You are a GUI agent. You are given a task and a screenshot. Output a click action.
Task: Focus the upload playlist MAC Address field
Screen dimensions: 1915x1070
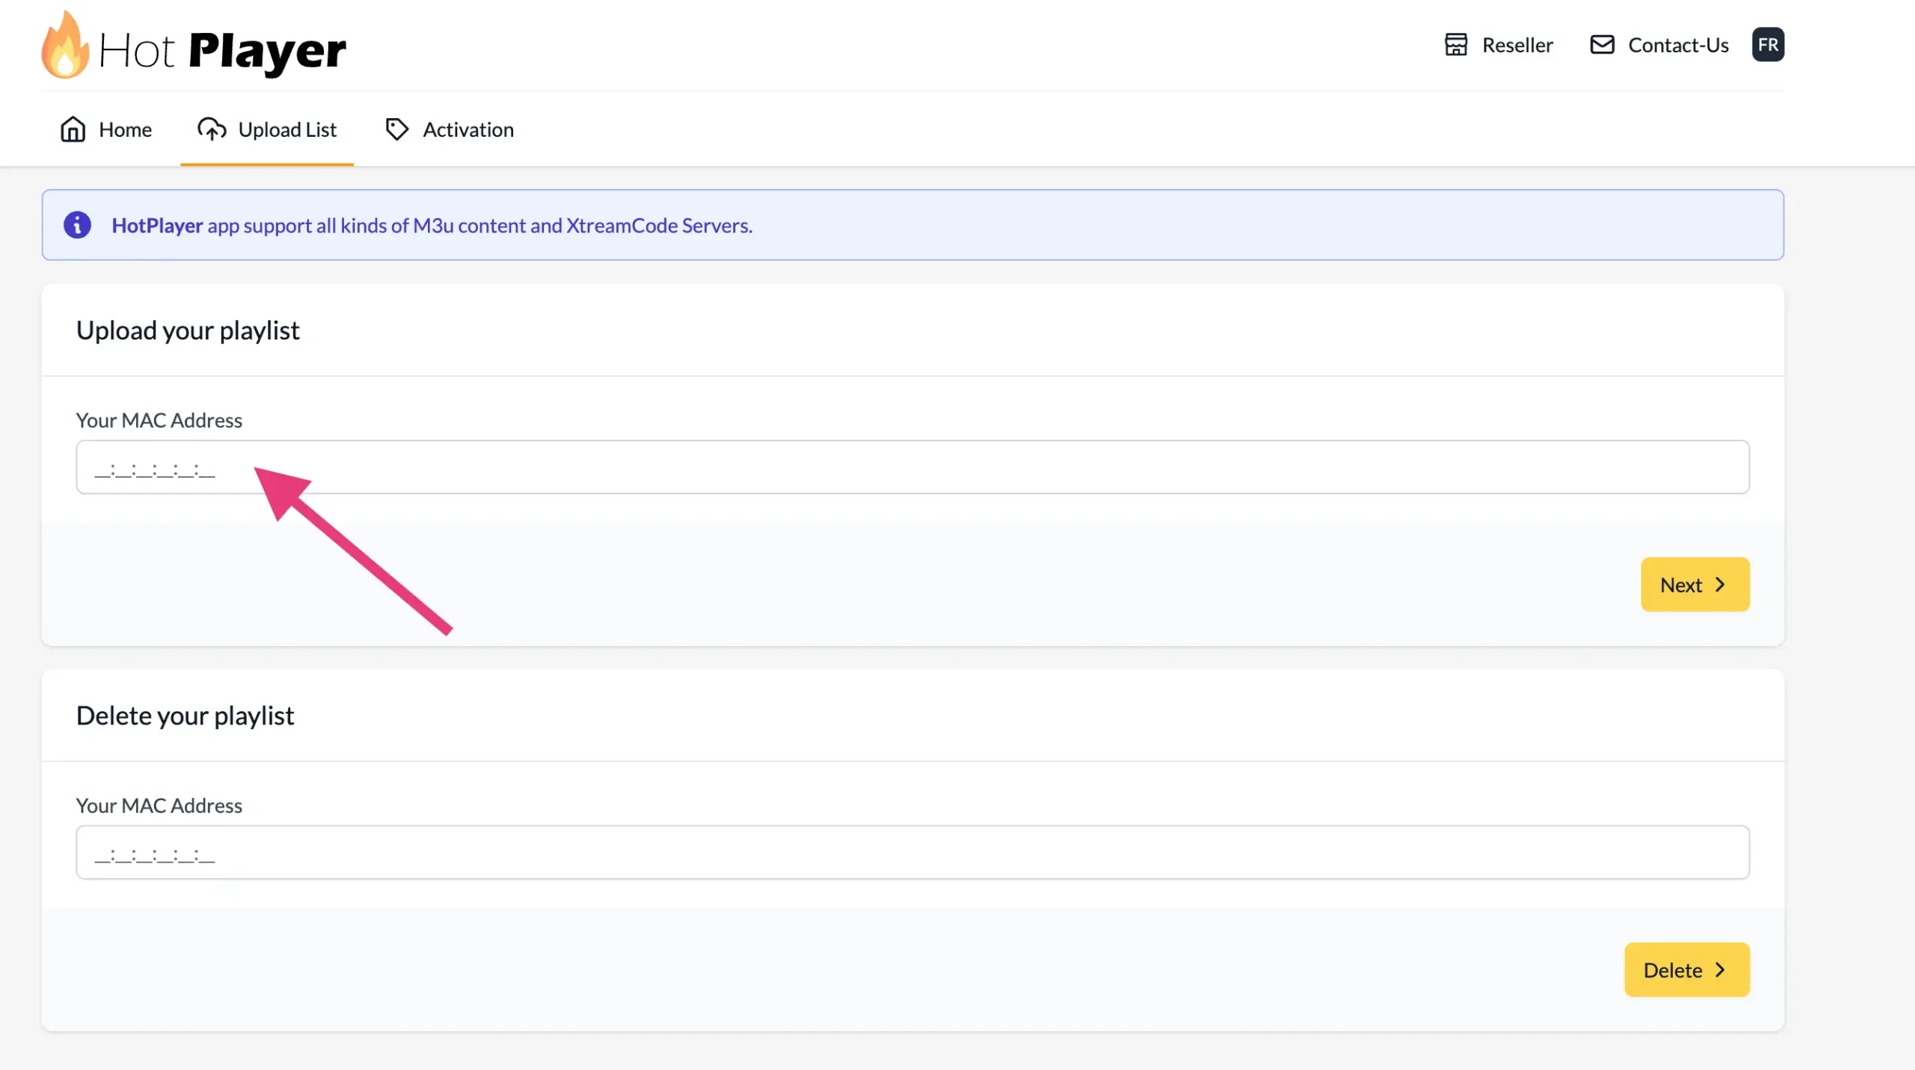(x=913, y=467)
